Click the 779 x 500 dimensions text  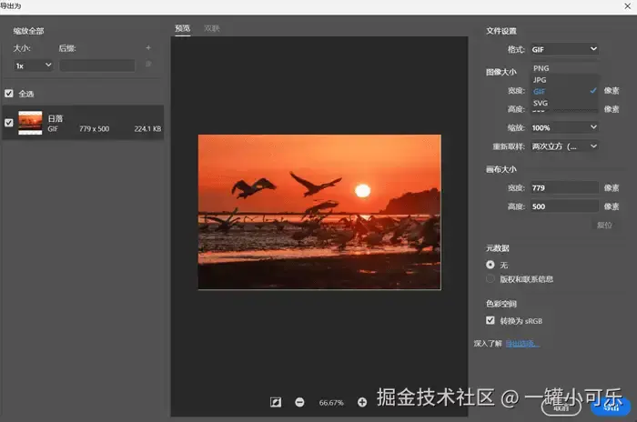click(95, 129)
